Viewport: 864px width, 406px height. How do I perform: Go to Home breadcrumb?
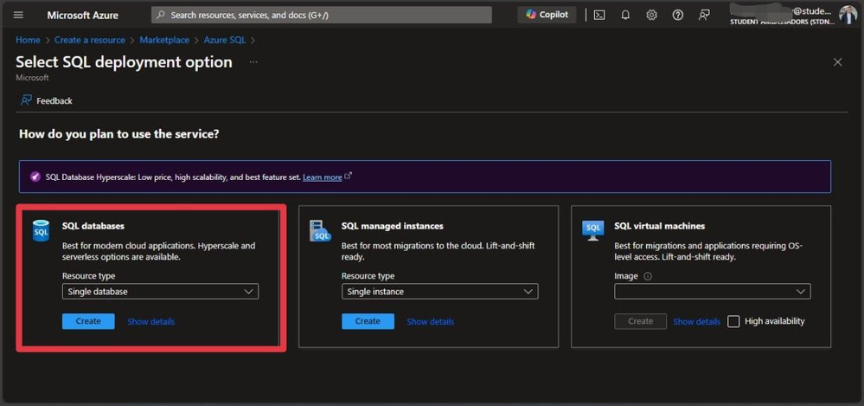point(28,41)
